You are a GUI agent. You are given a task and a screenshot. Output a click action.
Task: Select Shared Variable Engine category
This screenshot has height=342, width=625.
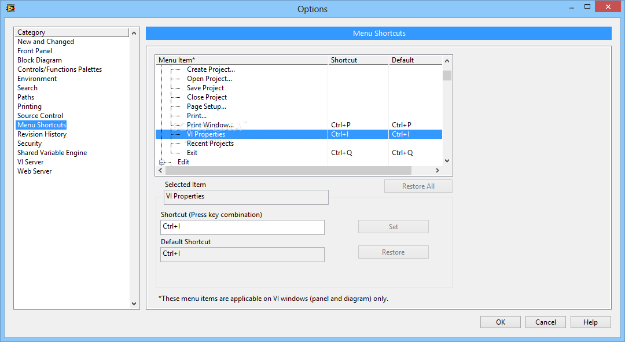[x=52, y=153]
